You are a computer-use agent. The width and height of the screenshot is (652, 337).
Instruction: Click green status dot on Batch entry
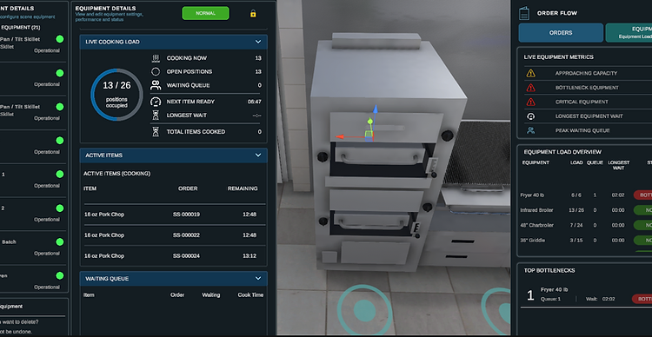[60, 242]
